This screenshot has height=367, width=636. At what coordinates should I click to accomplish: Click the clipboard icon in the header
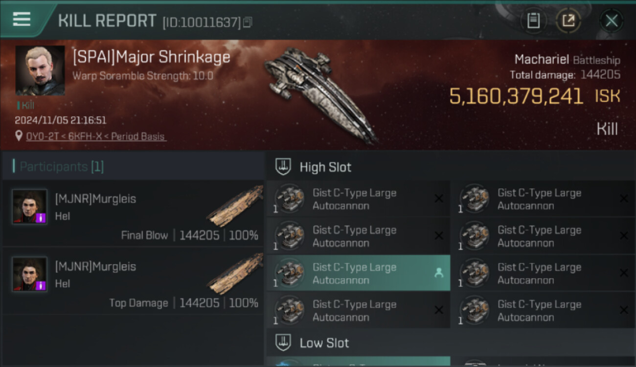click(x=533, y=21)
